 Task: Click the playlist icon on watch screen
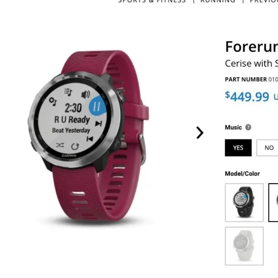[68, 92]
